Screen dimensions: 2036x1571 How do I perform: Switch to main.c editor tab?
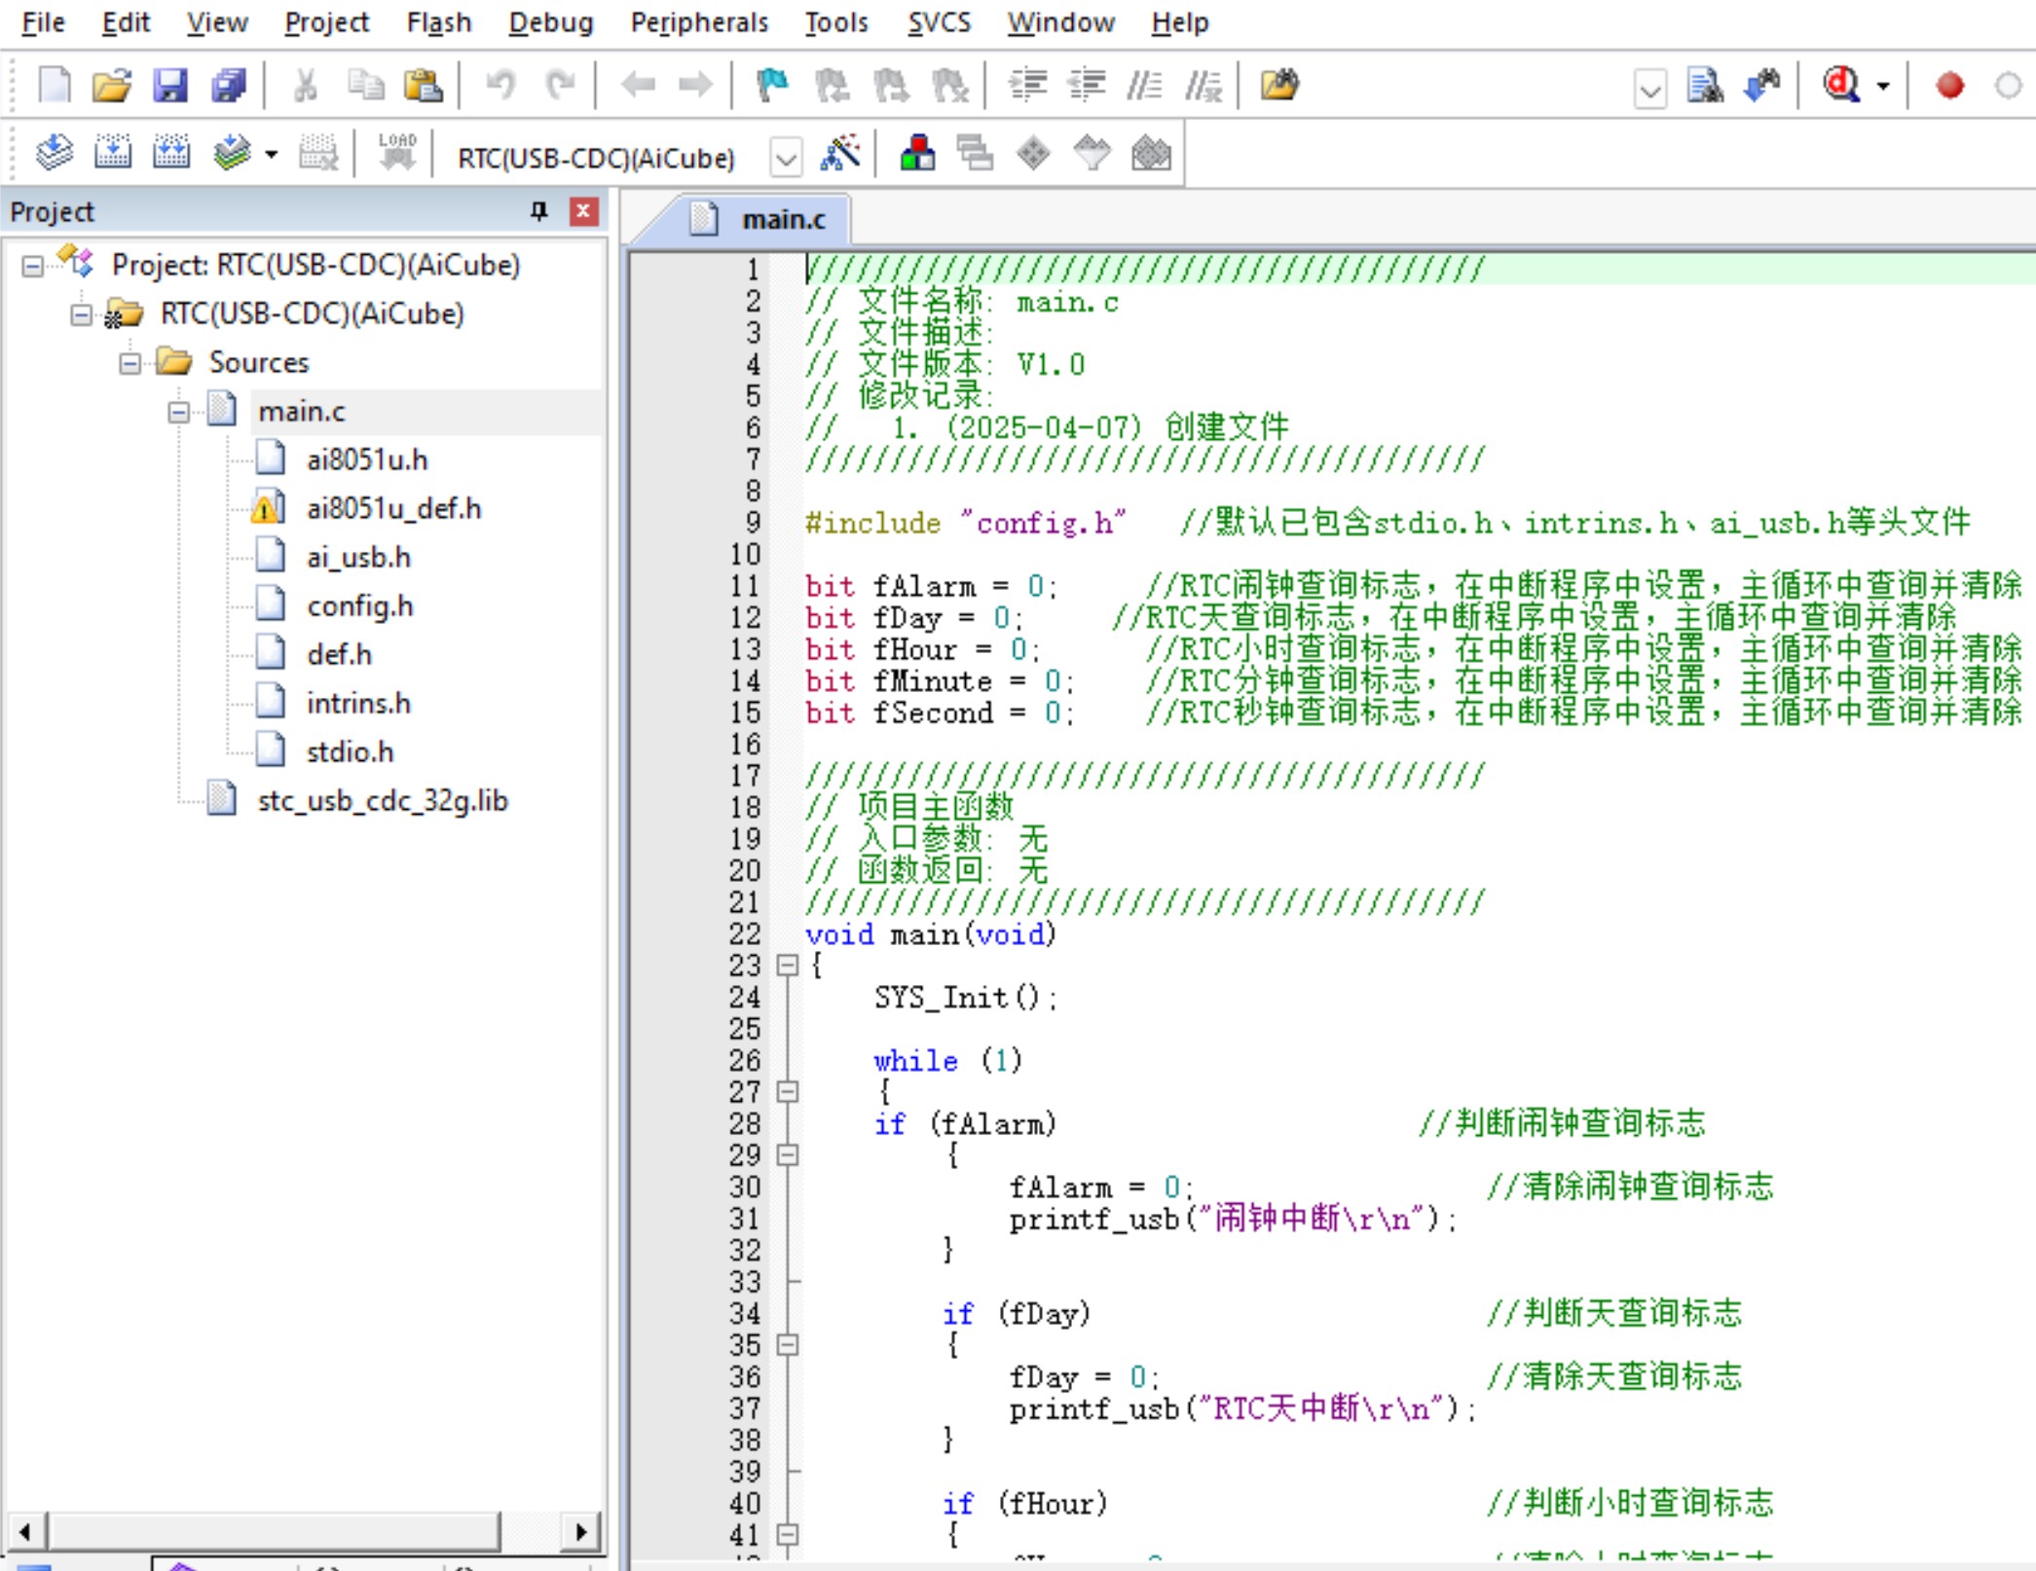tap(758, 219)
